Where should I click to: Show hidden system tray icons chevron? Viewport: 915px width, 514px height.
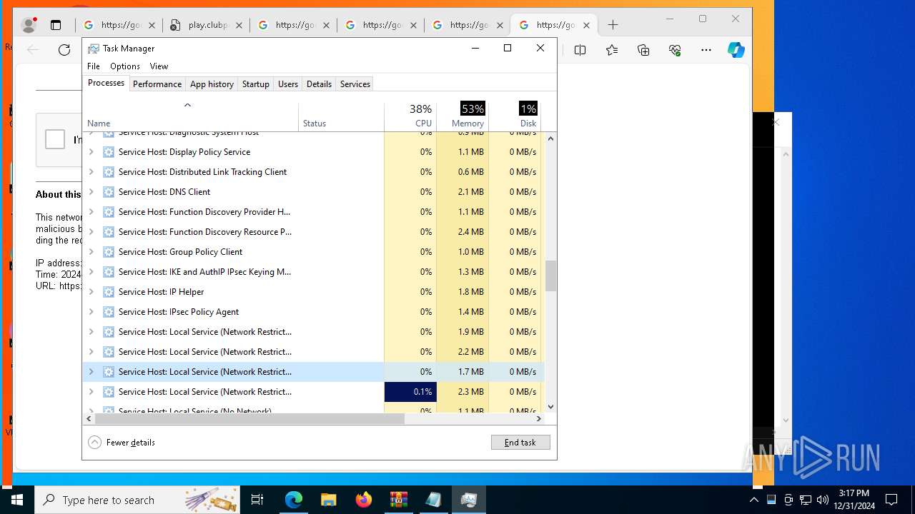coord(754,500)
